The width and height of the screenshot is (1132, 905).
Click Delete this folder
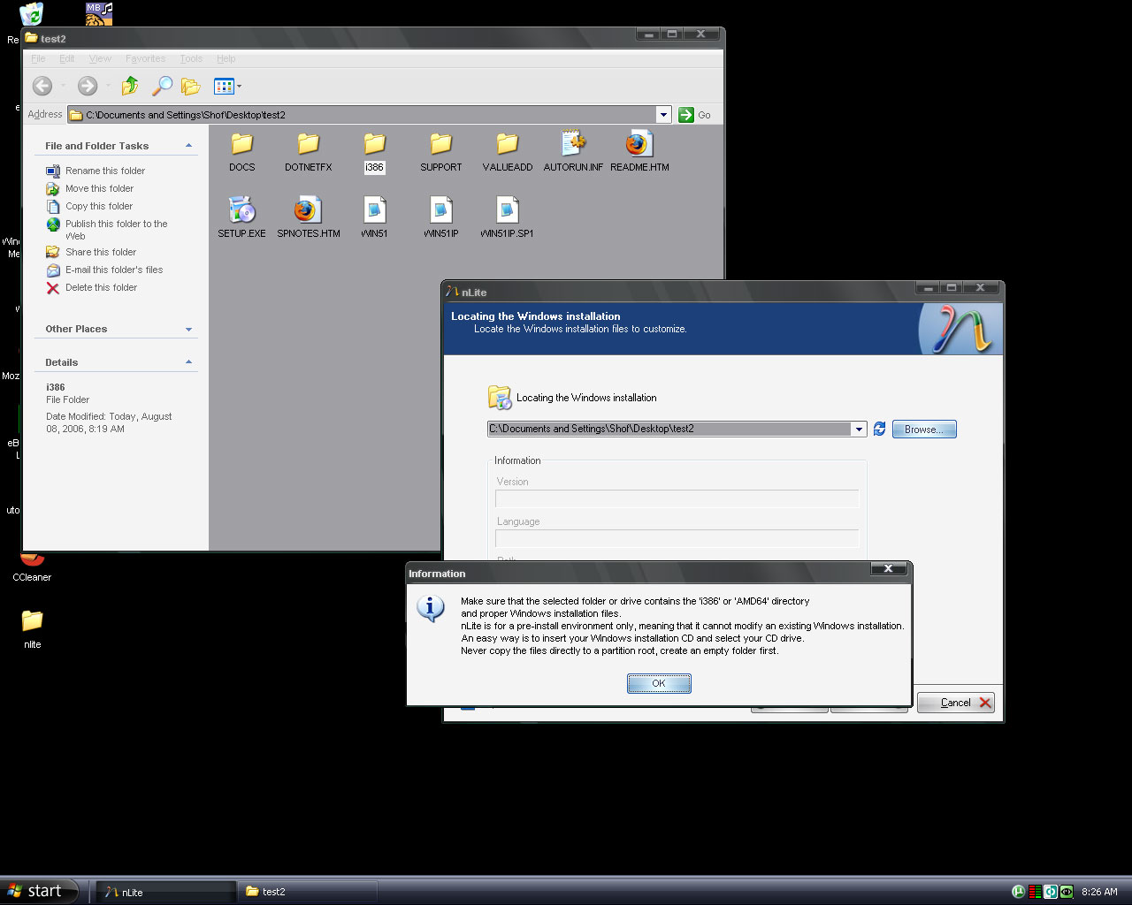click(101, 287)
